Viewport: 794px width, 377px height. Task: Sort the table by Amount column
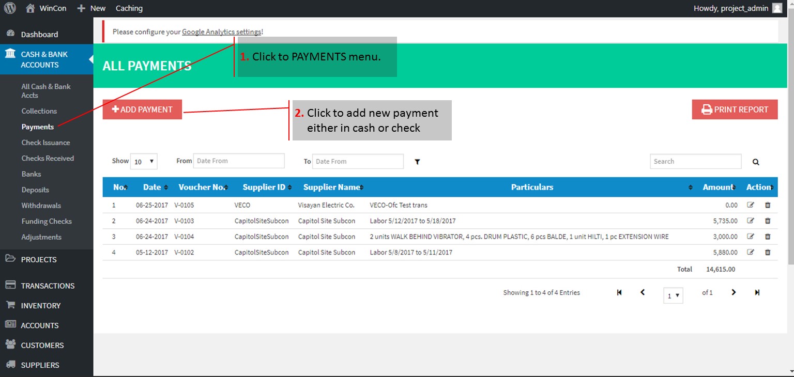pyautogui.click(x=718, y=187)
